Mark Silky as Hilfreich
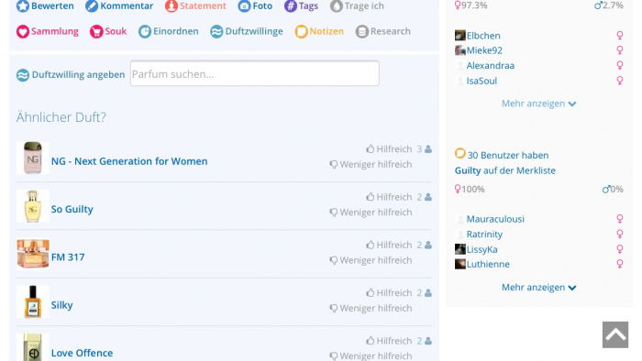Image resolution: width=642 pixels, height=361 pixels. coord(389,292)
